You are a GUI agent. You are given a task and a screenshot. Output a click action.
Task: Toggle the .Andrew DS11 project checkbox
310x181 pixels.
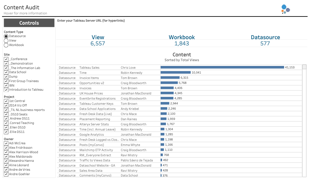(x=6, y=118)
